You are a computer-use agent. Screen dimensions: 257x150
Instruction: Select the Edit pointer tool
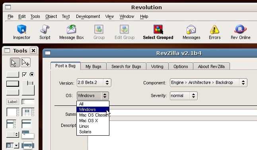click(x=25, y=62)
